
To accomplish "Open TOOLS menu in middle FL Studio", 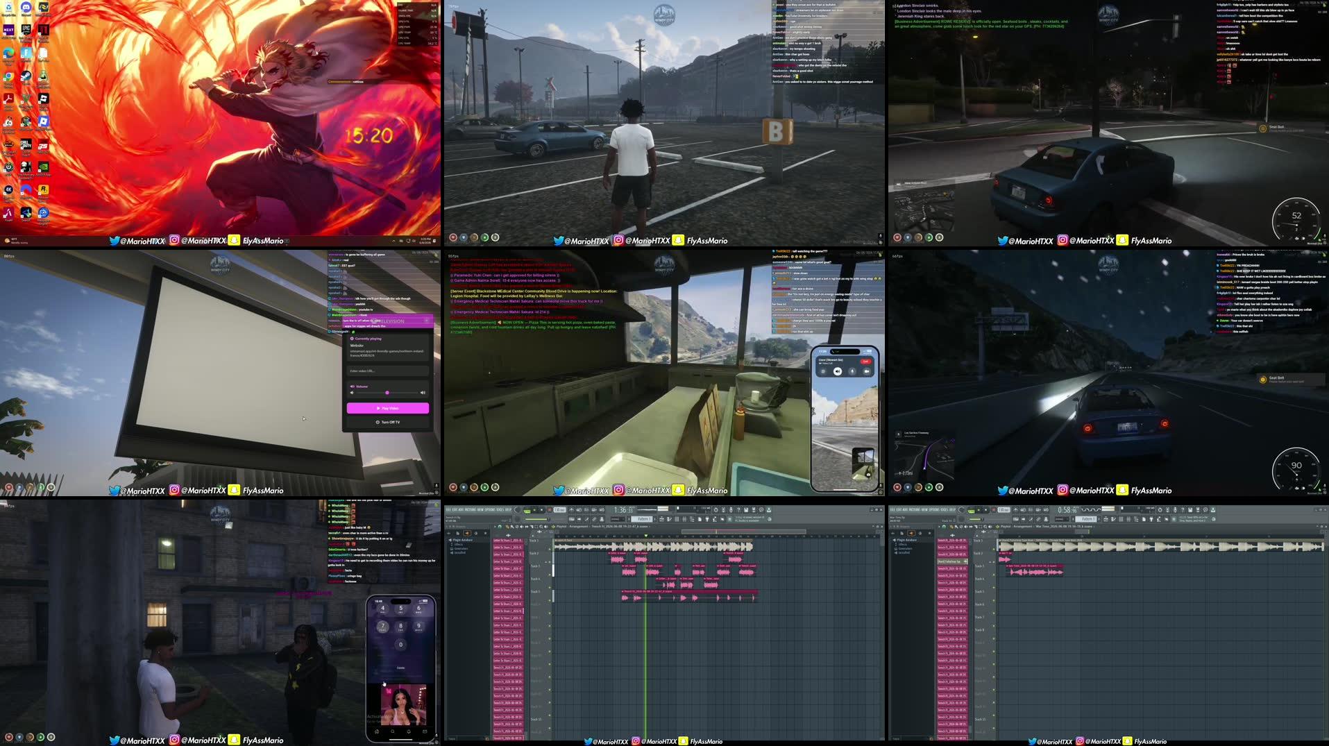I will tap(500, 509).
